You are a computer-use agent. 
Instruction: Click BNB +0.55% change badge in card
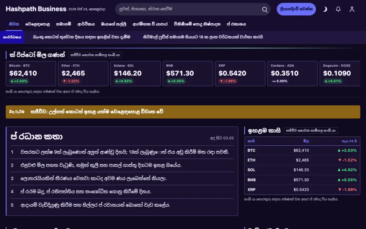[176, 81]
